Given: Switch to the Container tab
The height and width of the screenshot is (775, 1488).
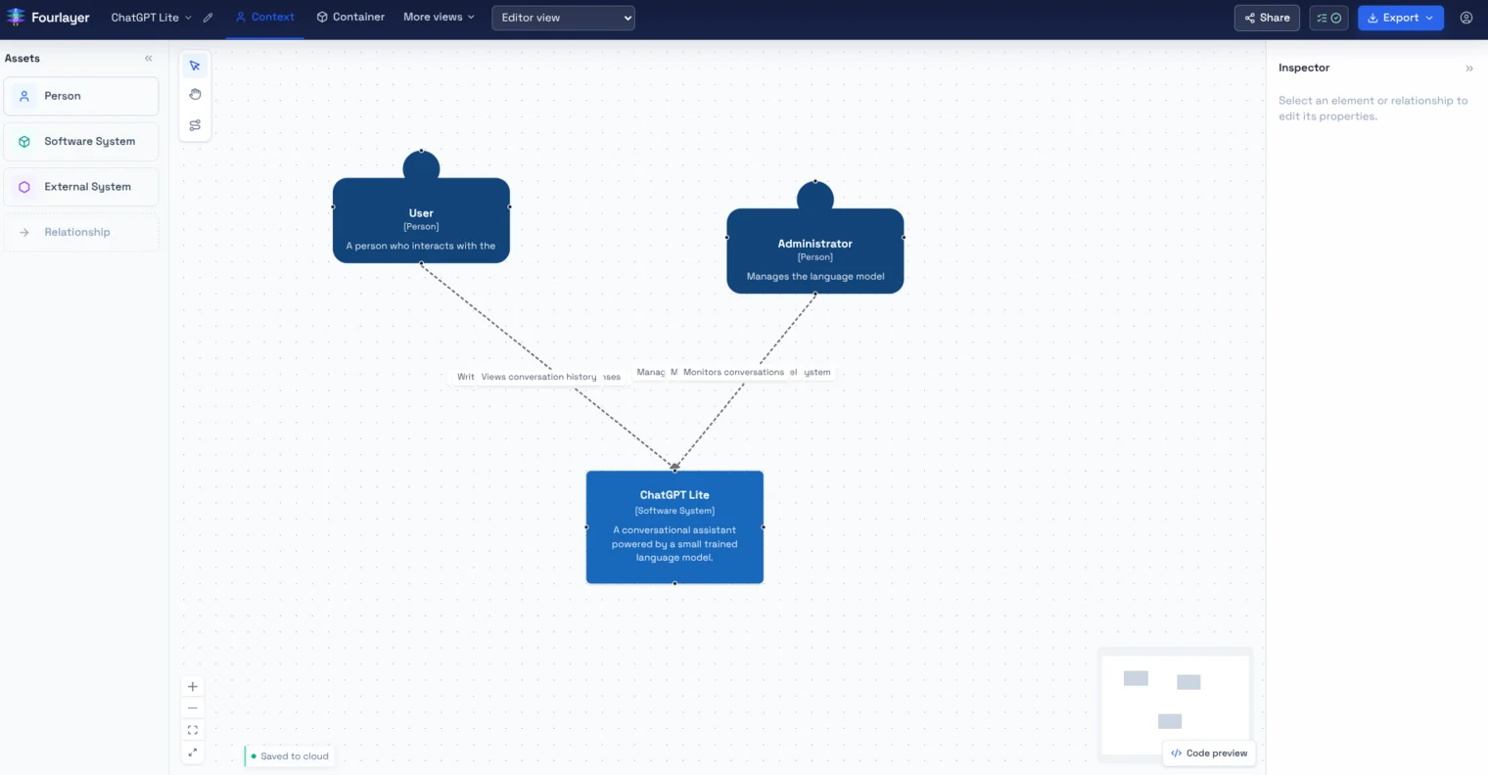Looking at the screenshot, I should pos(350,18).
